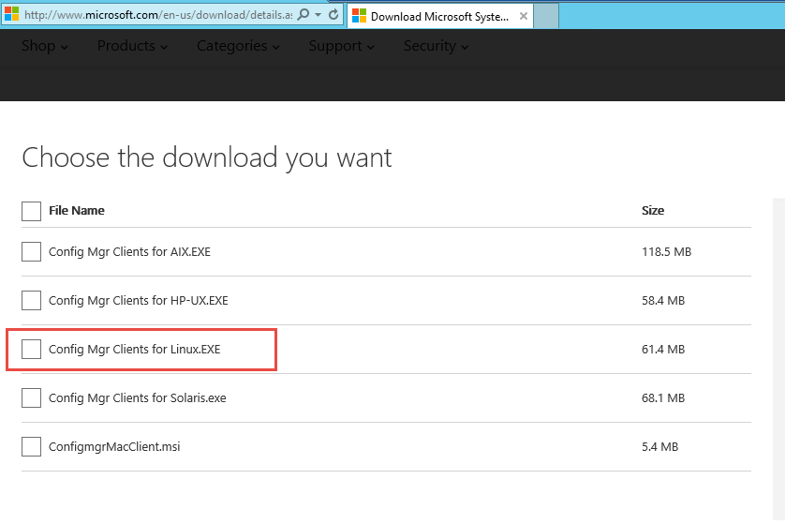Viewport: 785px width, 524px height.
Task: Check Config Mgr Clients for HP-UX.EXE
Action: (x=31, y=300)
